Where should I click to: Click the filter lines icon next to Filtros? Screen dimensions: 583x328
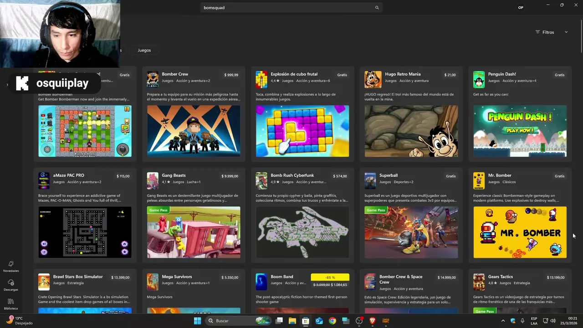(x=537, y=32)
